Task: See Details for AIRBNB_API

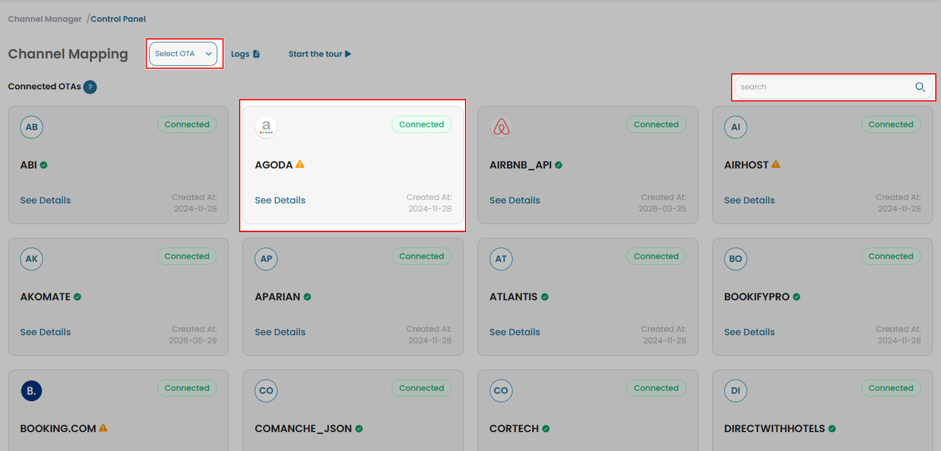Action: click(x=515, y=201)
